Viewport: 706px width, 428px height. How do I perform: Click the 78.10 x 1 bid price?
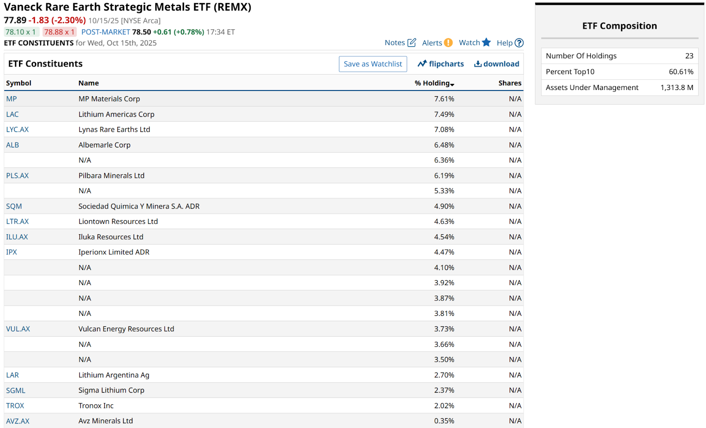pyautogui.click(x=21, y=32)
